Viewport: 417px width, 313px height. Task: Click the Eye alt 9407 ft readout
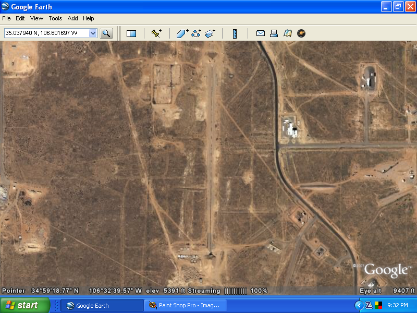(387, 291)
